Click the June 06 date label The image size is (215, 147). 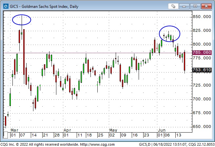pyautogui.click(x=167, y=135)
